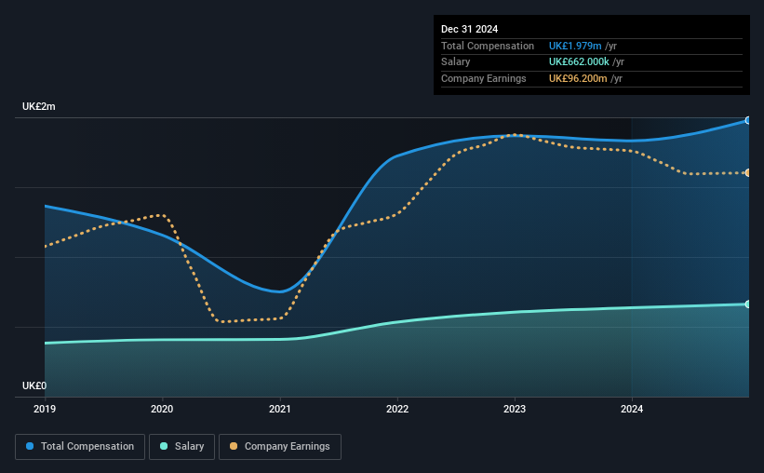This screenshot has width=764, height=473.
Task: Click the Company Earnings tooltip row label
Action: [x=483, y=78]
